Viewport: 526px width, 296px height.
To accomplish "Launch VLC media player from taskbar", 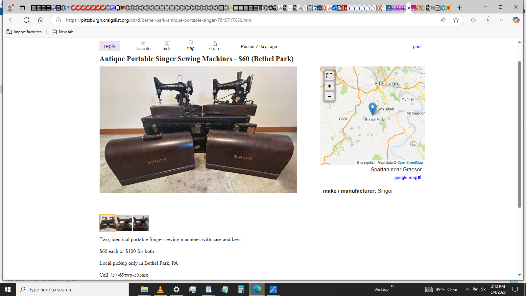I will click(x=160, y=289).
